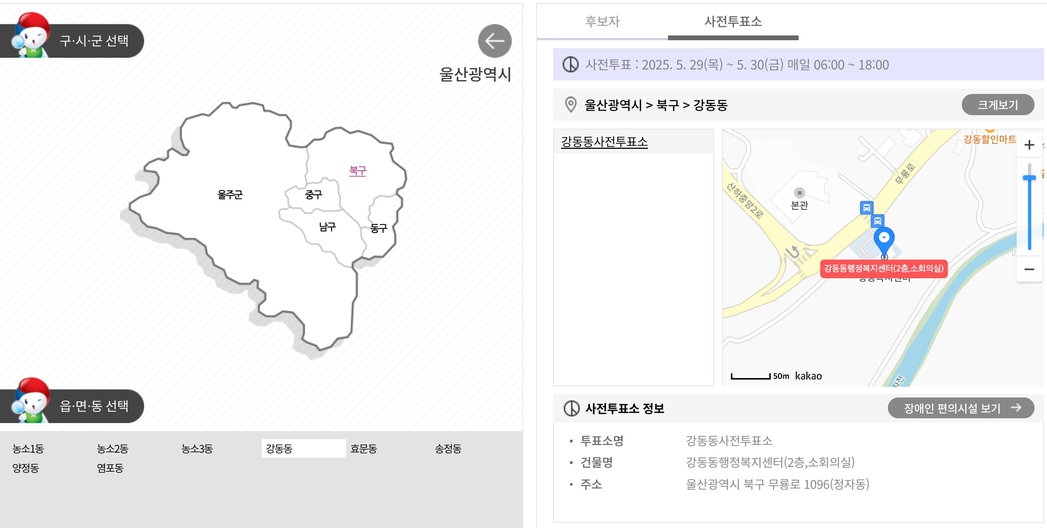Select 울주군 district on the Ulsan map
The image size is (1047, 528).
230,195
